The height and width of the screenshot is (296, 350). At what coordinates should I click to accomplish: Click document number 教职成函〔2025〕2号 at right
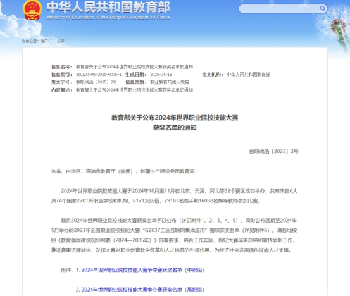click(273, 151)
